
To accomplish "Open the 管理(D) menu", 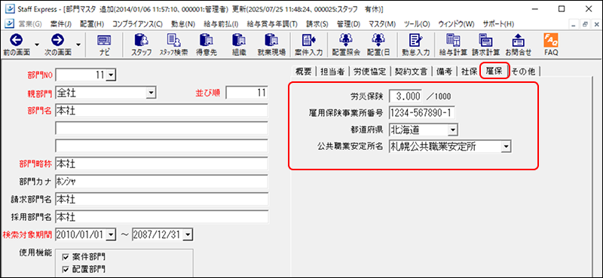I will coord(348,24).
